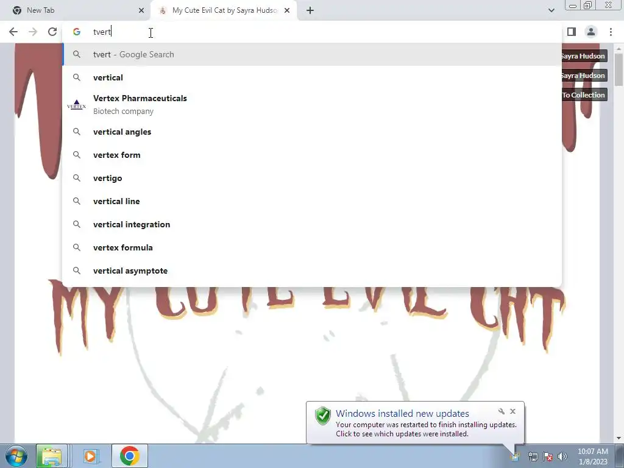Click the volume speaker tray icon
The height and width of the screenshot is (468, 624).
(x=562, y=456)
